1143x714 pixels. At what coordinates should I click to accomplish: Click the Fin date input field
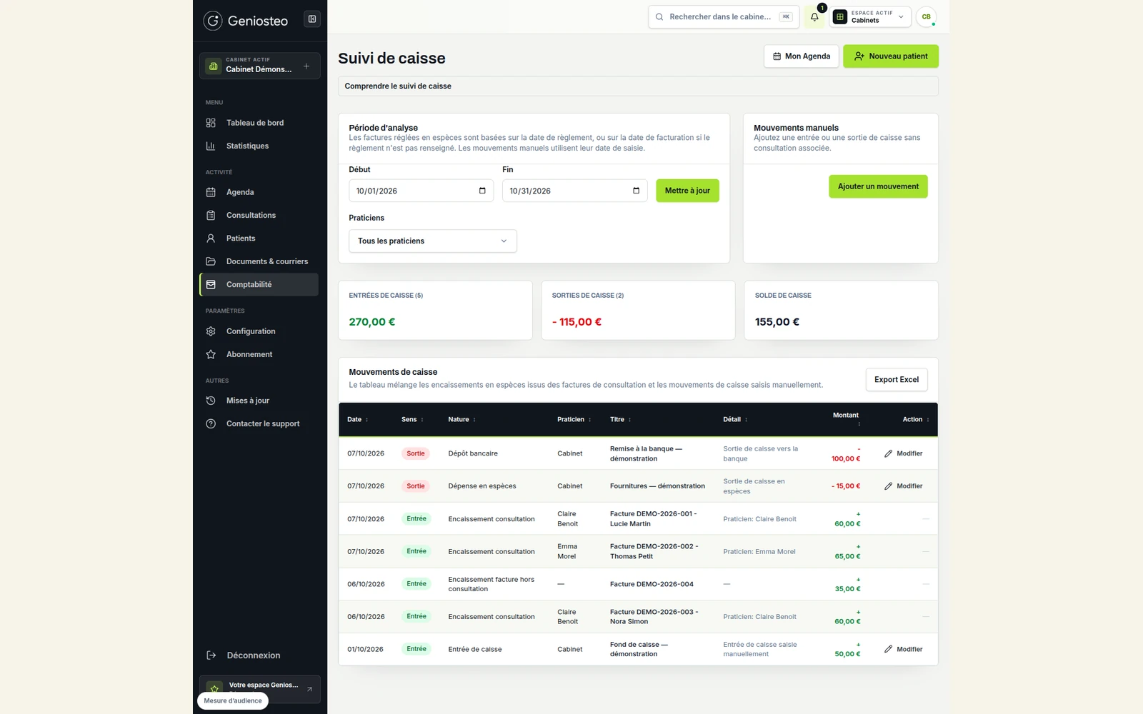click(574, 191)
